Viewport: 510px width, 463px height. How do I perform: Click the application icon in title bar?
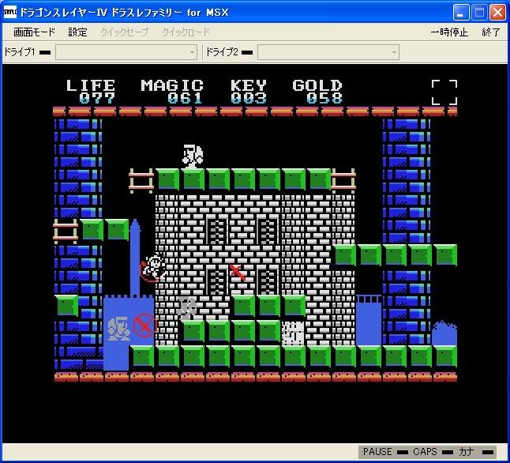(9, 12)
